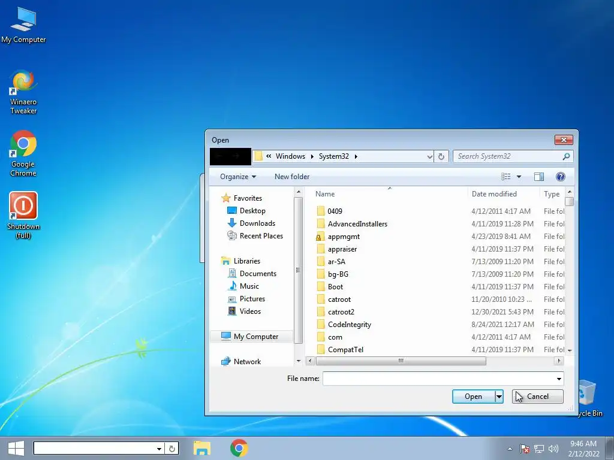Viewport: 614px width, 460px height.
Task: Click the Open button
Action: 474,397
